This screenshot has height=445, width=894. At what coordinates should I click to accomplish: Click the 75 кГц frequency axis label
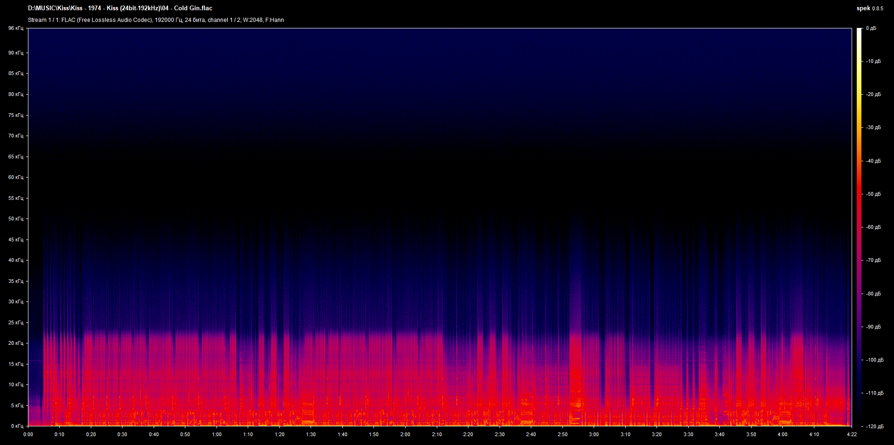(x=15, y=115)
